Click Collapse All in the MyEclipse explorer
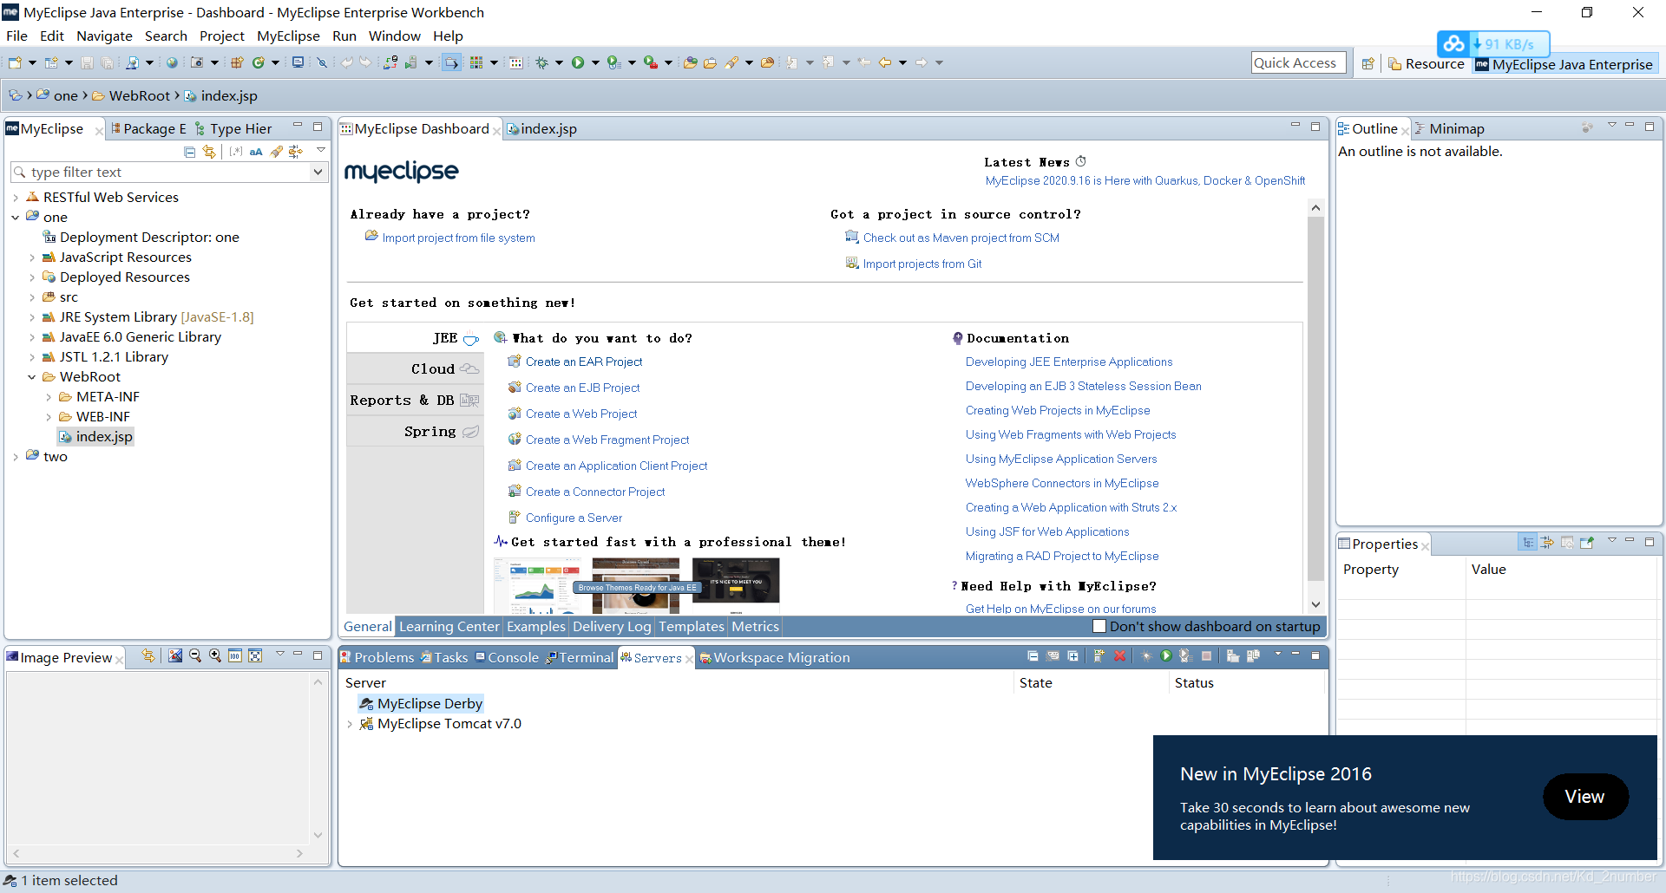Viewport: 1666px width, 893px height. tap(190, 152)
